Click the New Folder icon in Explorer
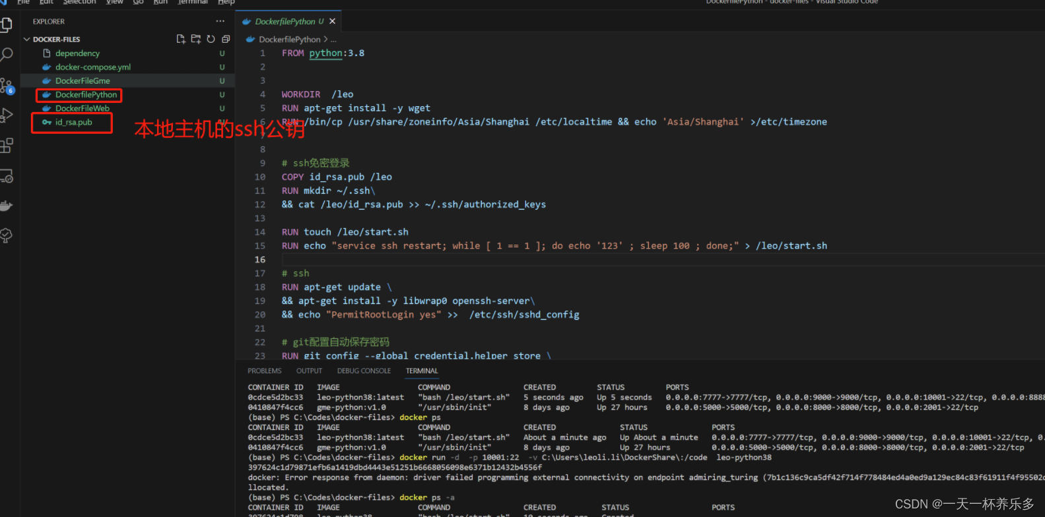The image size is (1045, 517). [196, 39]
